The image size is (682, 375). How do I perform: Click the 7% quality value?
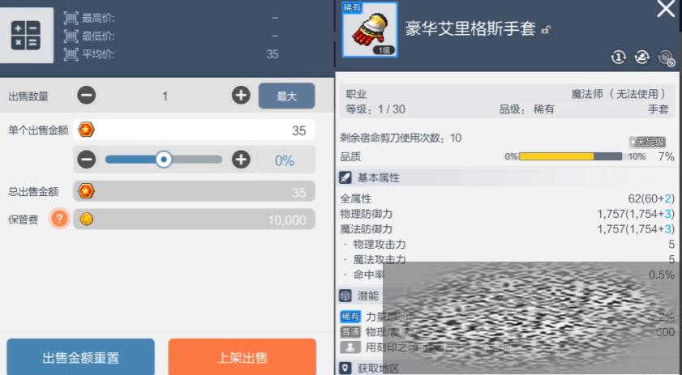click(667, 156)
